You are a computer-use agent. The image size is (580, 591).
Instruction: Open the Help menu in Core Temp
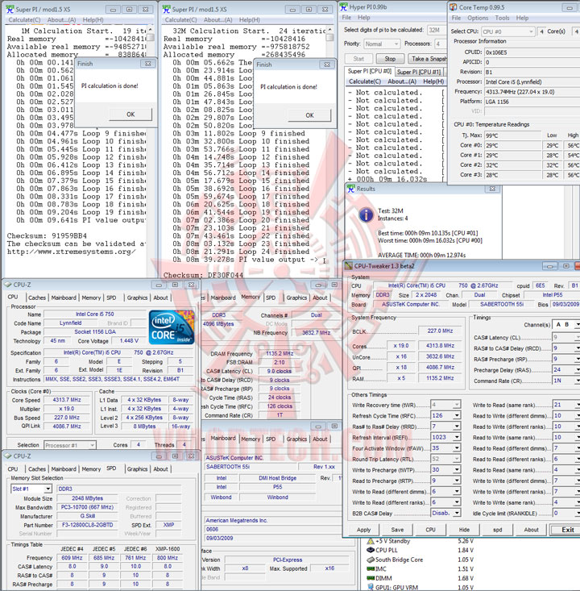pos(522,18)
